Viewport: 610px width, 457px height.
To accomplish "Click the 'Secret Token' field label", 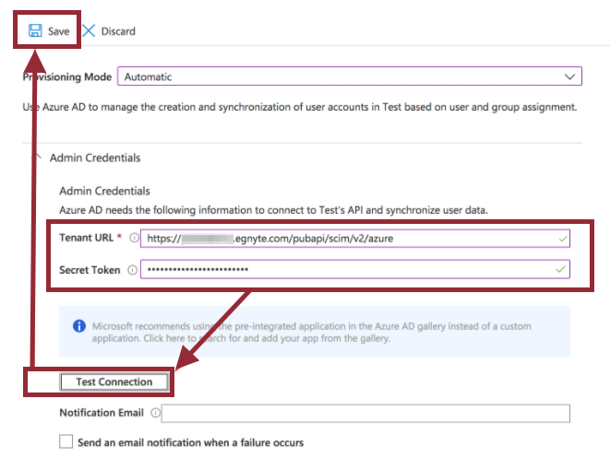I will point(90,270).
